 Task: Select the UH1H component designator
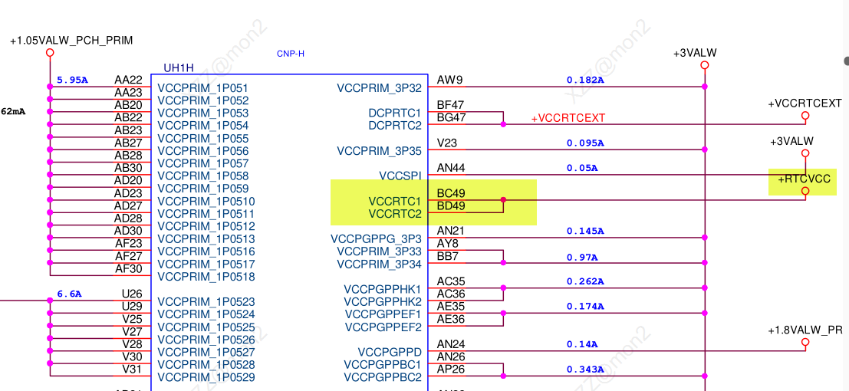pyautogui.click(x=179, y=68)
